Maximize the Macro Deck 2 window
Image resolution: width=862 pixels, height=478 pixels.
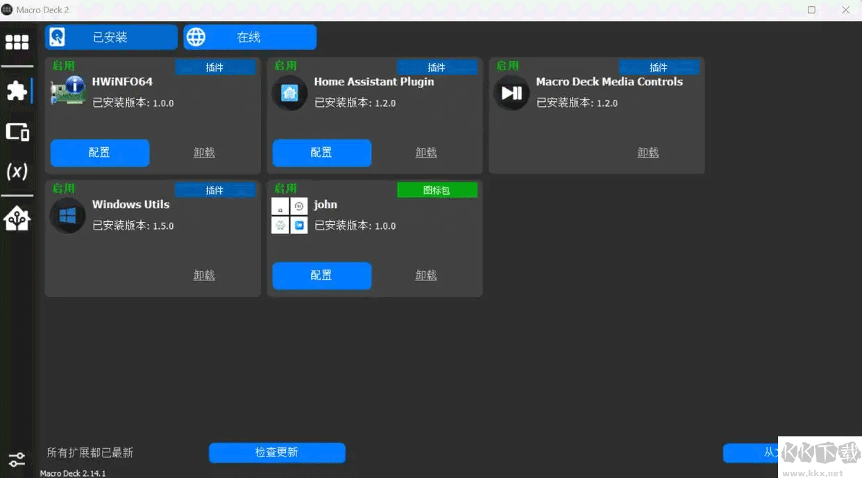click(811, 10)
